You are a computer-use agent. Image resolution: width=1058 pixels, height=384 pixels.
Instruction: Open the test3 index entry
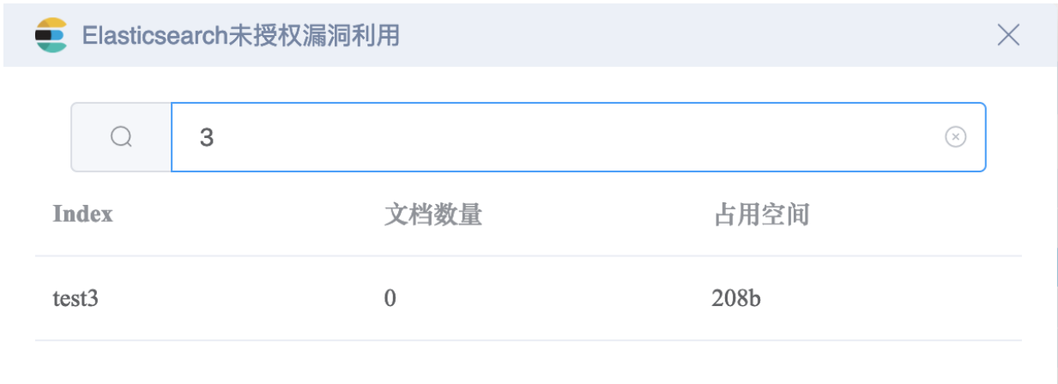(x=76, y=298)
